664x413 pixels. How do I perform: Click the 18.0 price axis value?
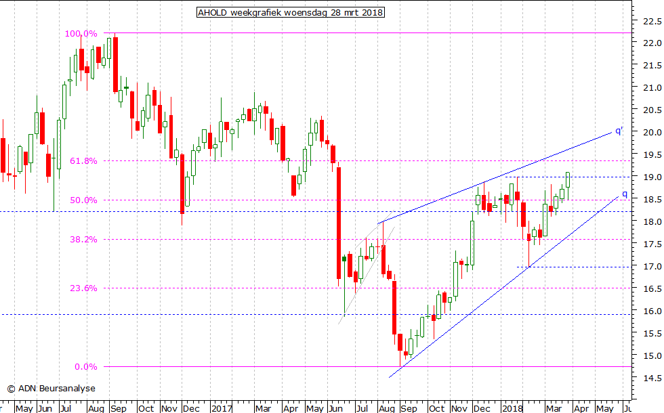click(652, 222)
